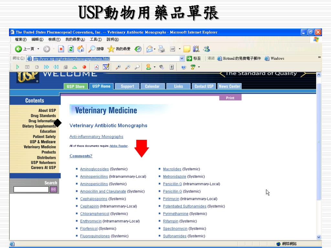Click the Forward arrow button

coord(47,49)
